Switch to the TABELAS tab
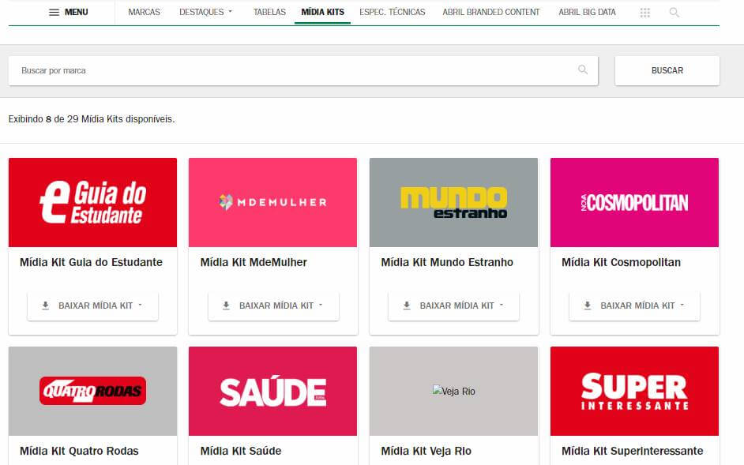The width and height of the screenshot is (744, 465). point(269,12)
